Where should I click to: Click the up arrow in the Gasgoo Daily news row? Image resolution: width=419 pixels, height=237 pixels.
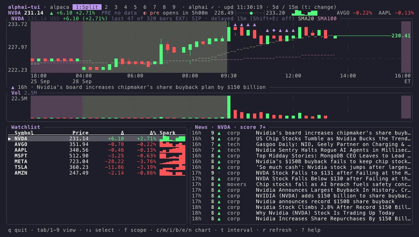click(x=219, y=144)
